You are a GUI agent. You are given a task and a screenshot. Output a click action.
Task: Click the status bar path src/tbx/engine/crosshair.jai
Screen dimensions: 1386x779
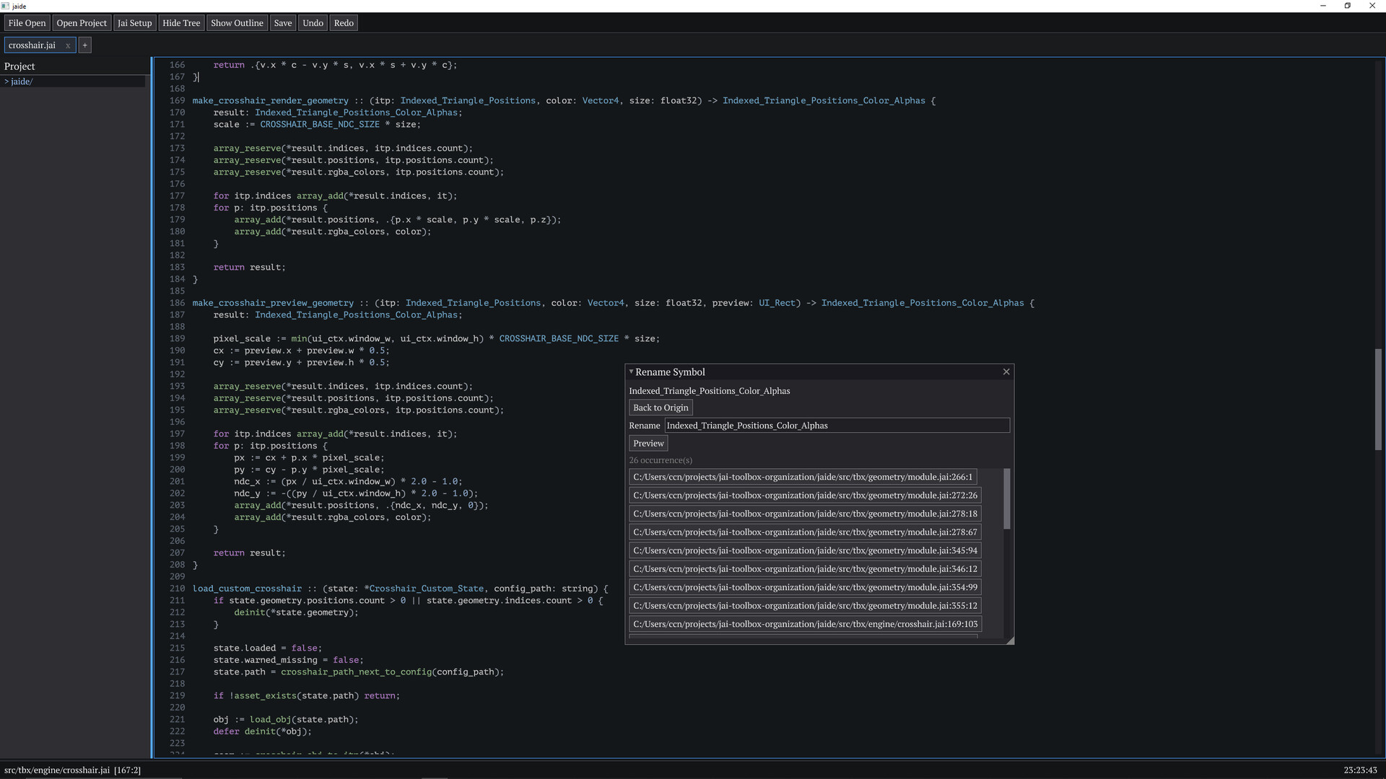click(x=57, y=770)
